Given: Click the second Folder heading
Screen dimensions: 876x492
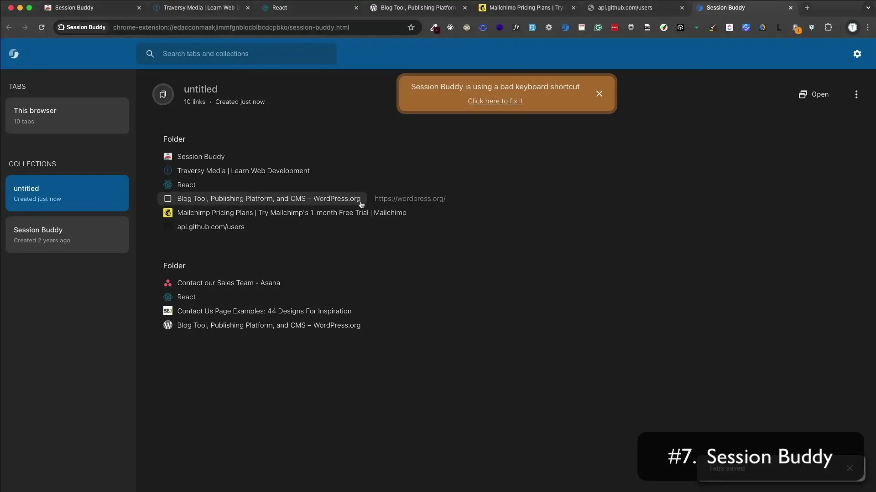Looking at the screenshot, I should click(174, 266).
